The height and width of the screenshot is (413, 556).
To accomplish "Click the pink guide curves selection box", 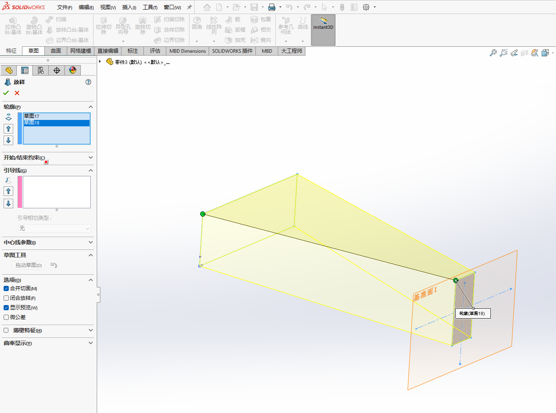I will click(x=56, y=192).
